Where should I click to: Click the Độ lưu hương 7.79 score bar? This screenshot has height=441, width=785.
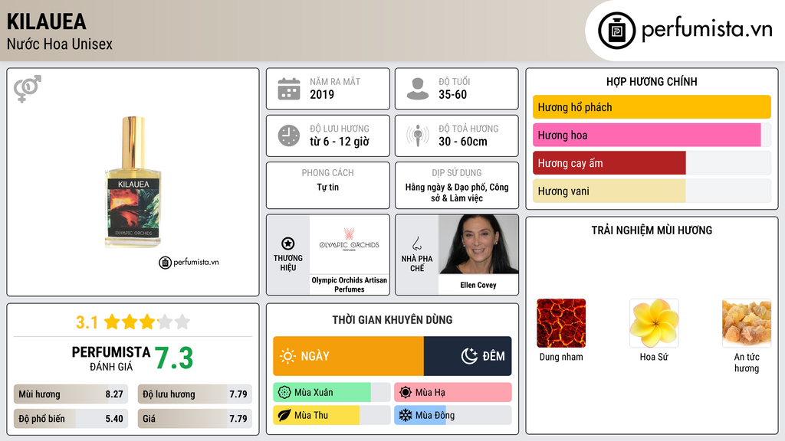[x=195, y=394]
